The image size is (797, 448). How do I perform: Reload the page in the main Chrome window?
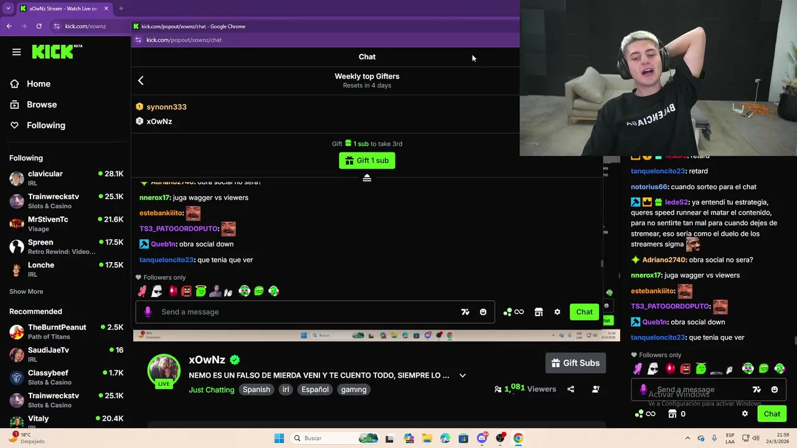click(39, 26)
